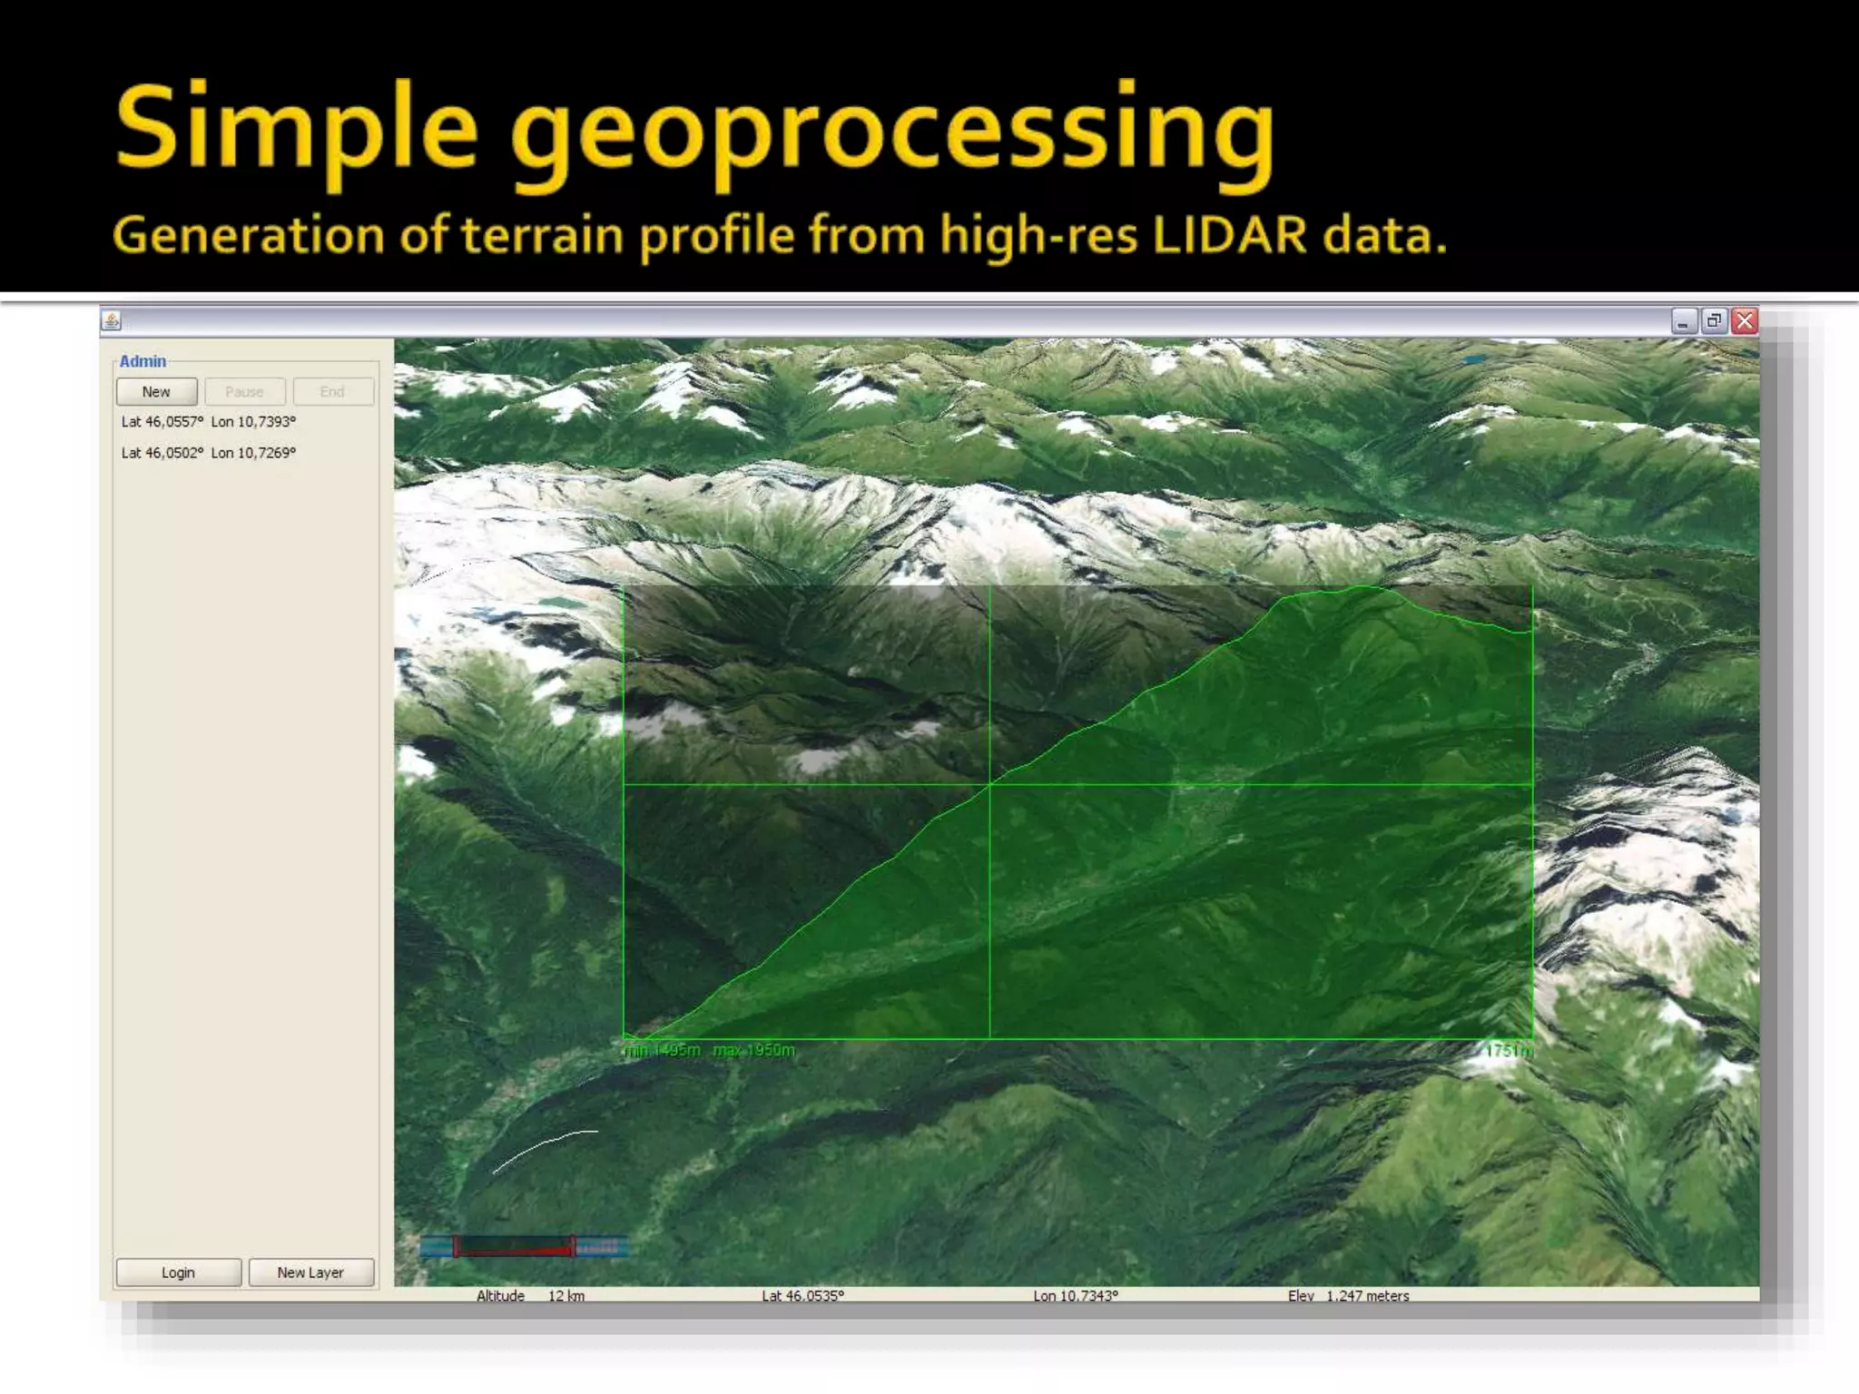Restore down the application window
1859x1394 pixels.
[x=1714, y=320]
